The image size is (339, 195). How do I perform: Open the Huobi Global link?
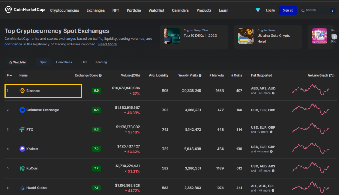point(37,188)
